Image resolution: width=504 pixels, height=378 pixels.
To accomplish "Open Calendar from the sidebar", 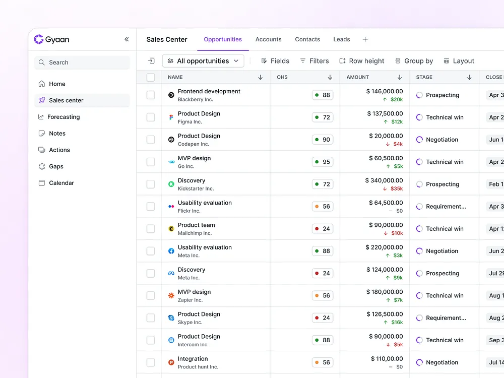I will (61, 183).
